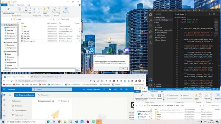Reload the Chrome page
The width and height of the screenshot is (221, 124).
pos(11,81)
